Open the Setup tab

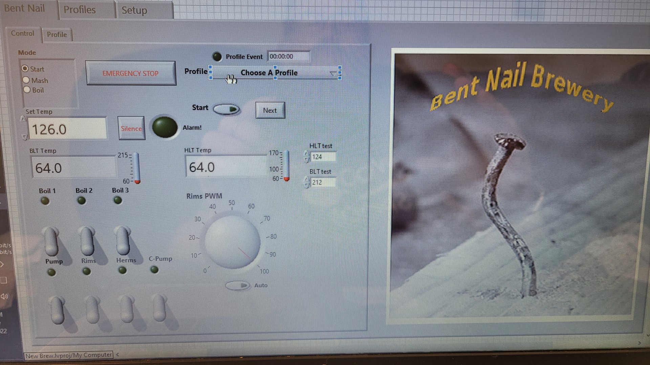[134, 10]
